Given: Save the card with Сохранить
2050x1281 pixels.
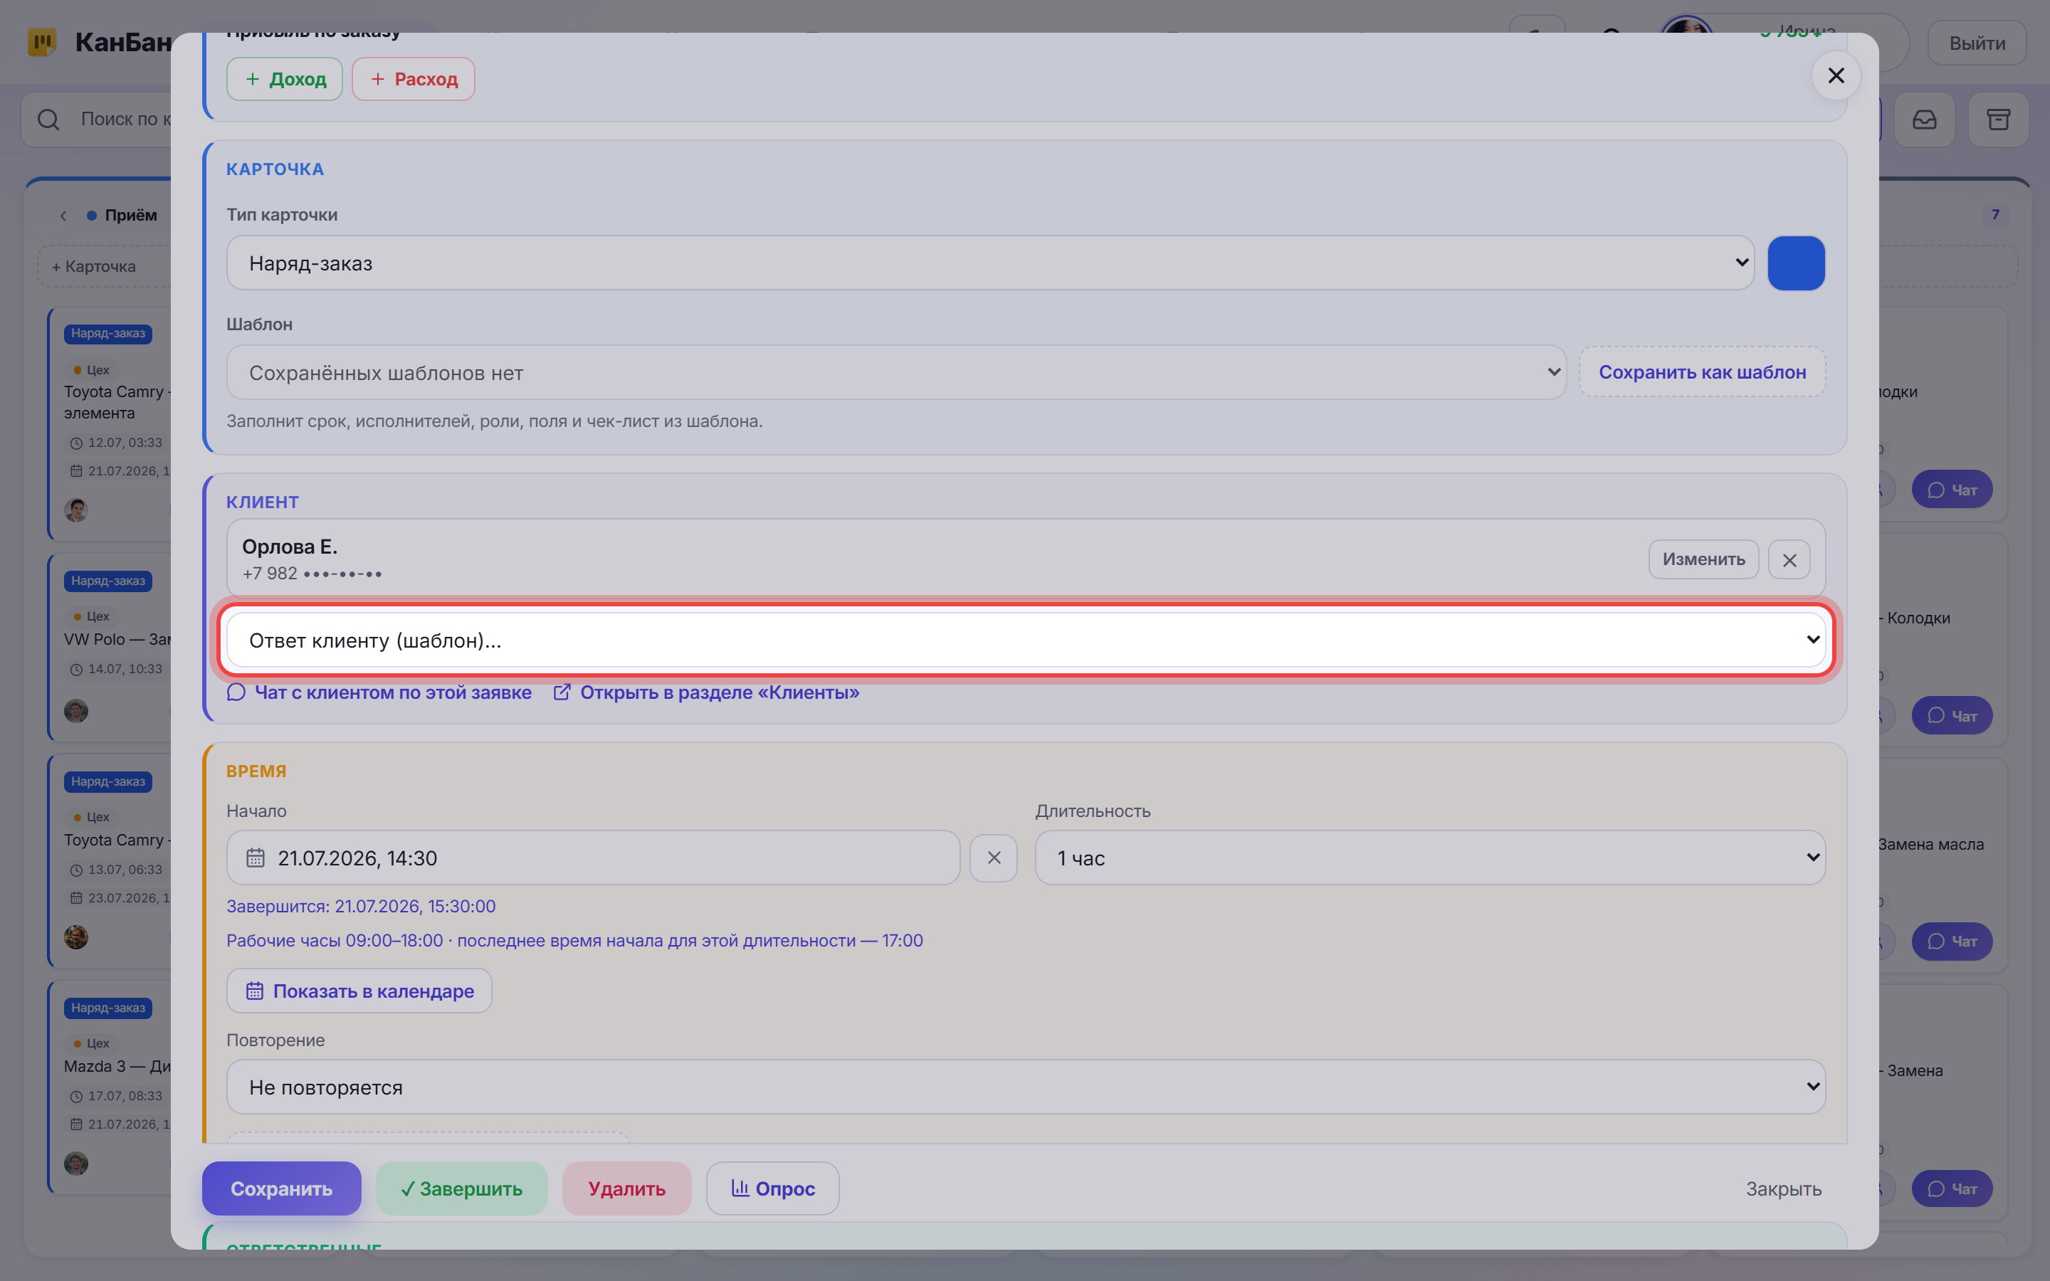Looking at the screenshot, I should 281,1188.
